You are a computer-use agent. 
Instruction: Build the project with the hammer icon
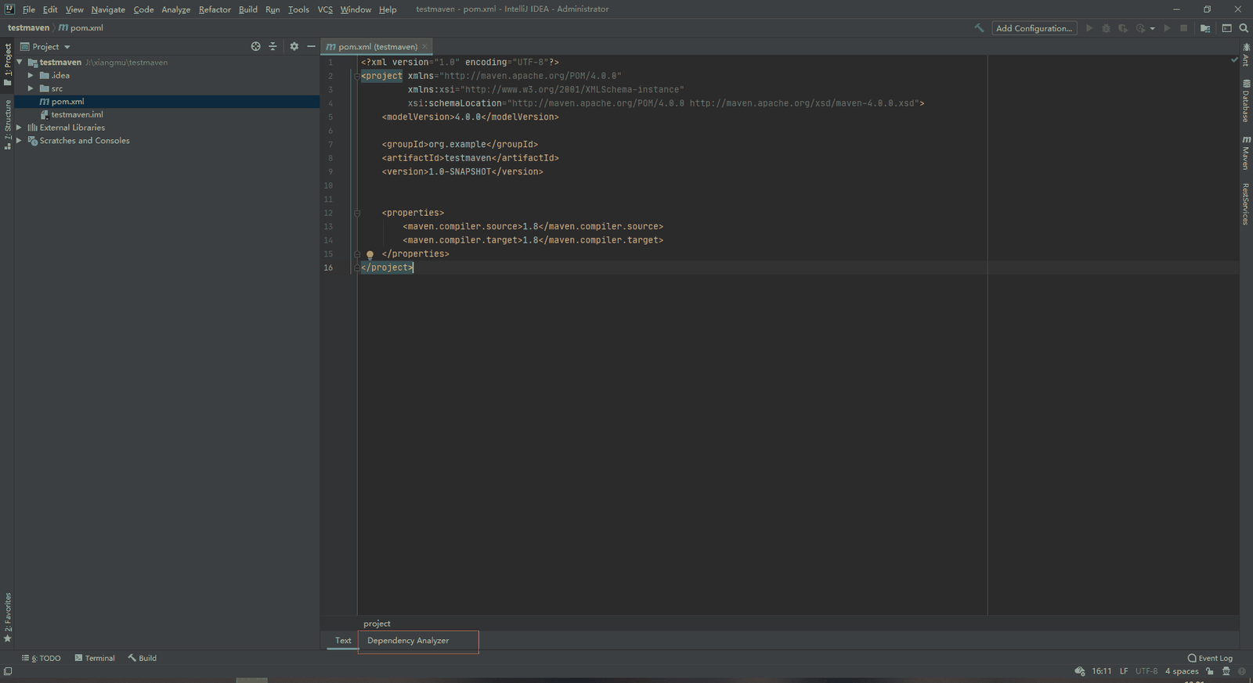(979, 28)
